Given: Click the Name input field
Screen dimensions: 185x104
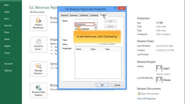Looking at the screenshot, I should (x=86, y=21).
